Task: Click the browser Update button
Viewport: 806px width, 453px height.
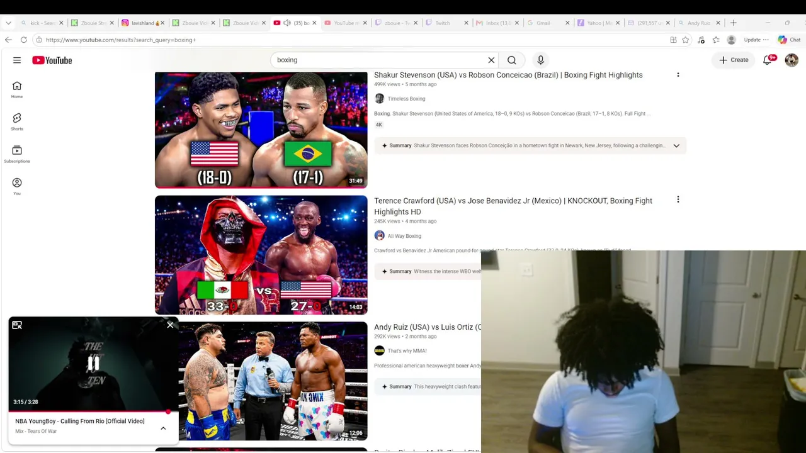Action: click(x=756, y=40)
